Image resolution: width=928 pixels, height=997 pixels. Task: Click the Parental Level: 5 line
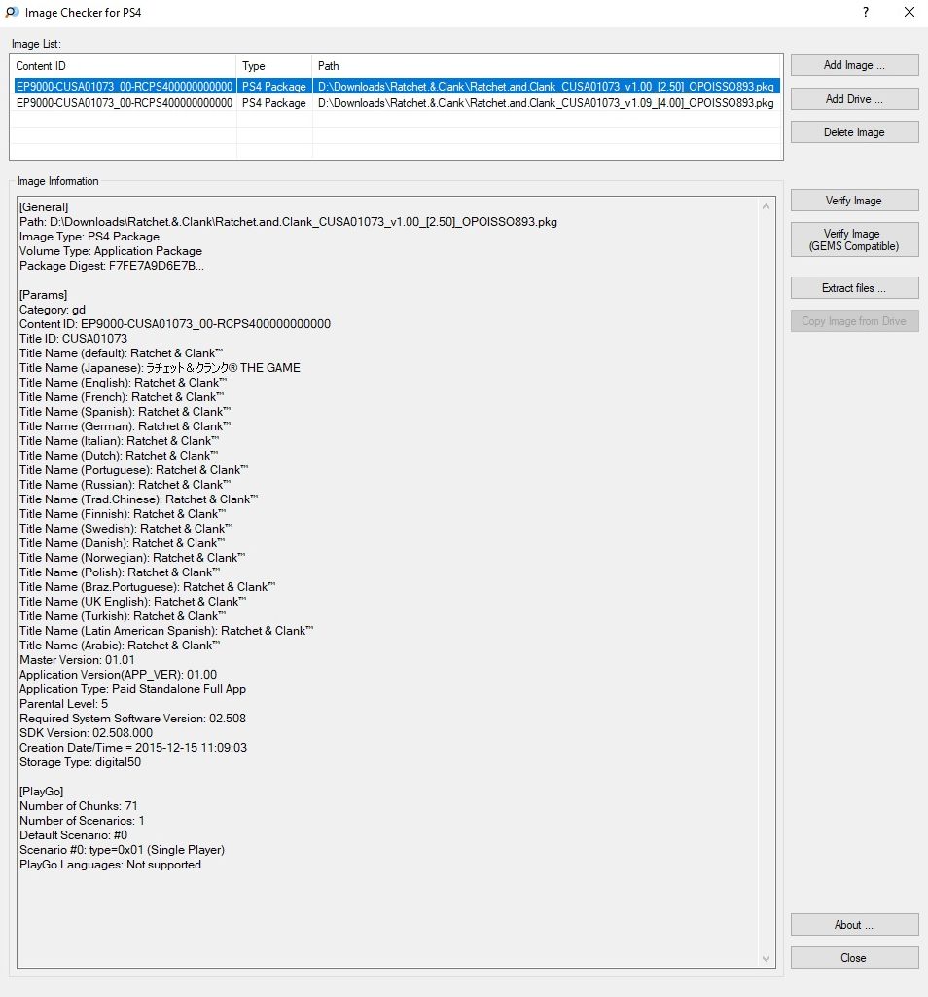pos(63,705)
